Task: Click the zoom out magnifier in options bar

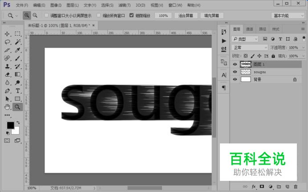Action: [35, 15]
